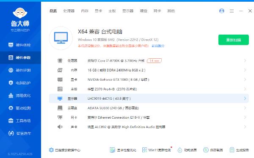Click the ADATA SU650 disk text

point(113,108)
